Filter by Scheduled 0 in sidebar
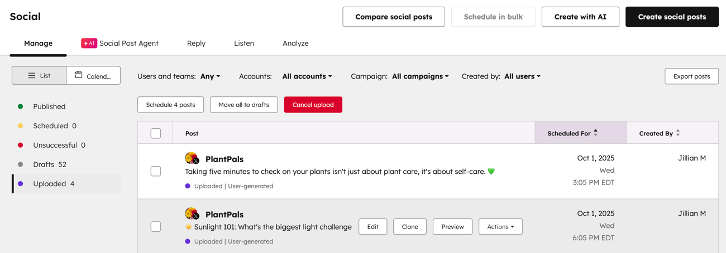This screenshot has height=253, width=726. point(66,126)
